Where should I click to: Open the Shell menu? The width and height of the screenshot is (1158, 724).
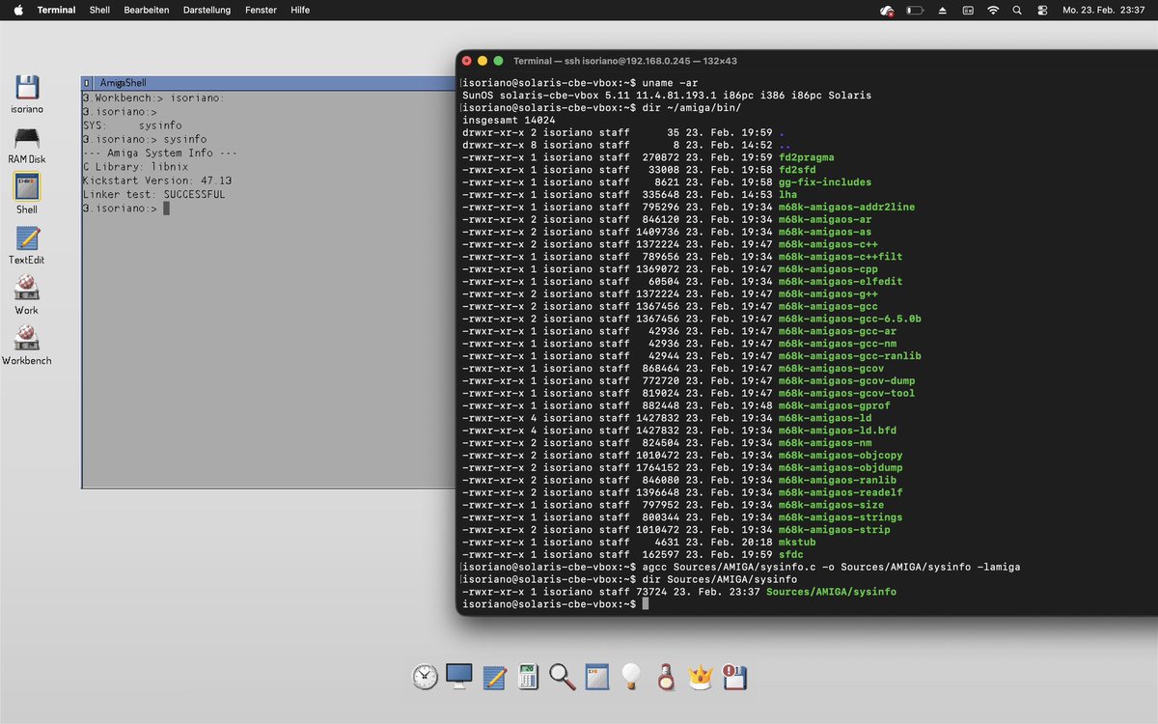99,10
